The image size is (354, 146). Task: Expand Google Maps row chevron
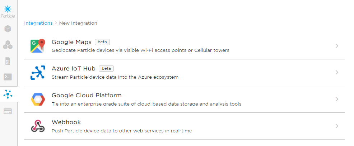[337, 46]
